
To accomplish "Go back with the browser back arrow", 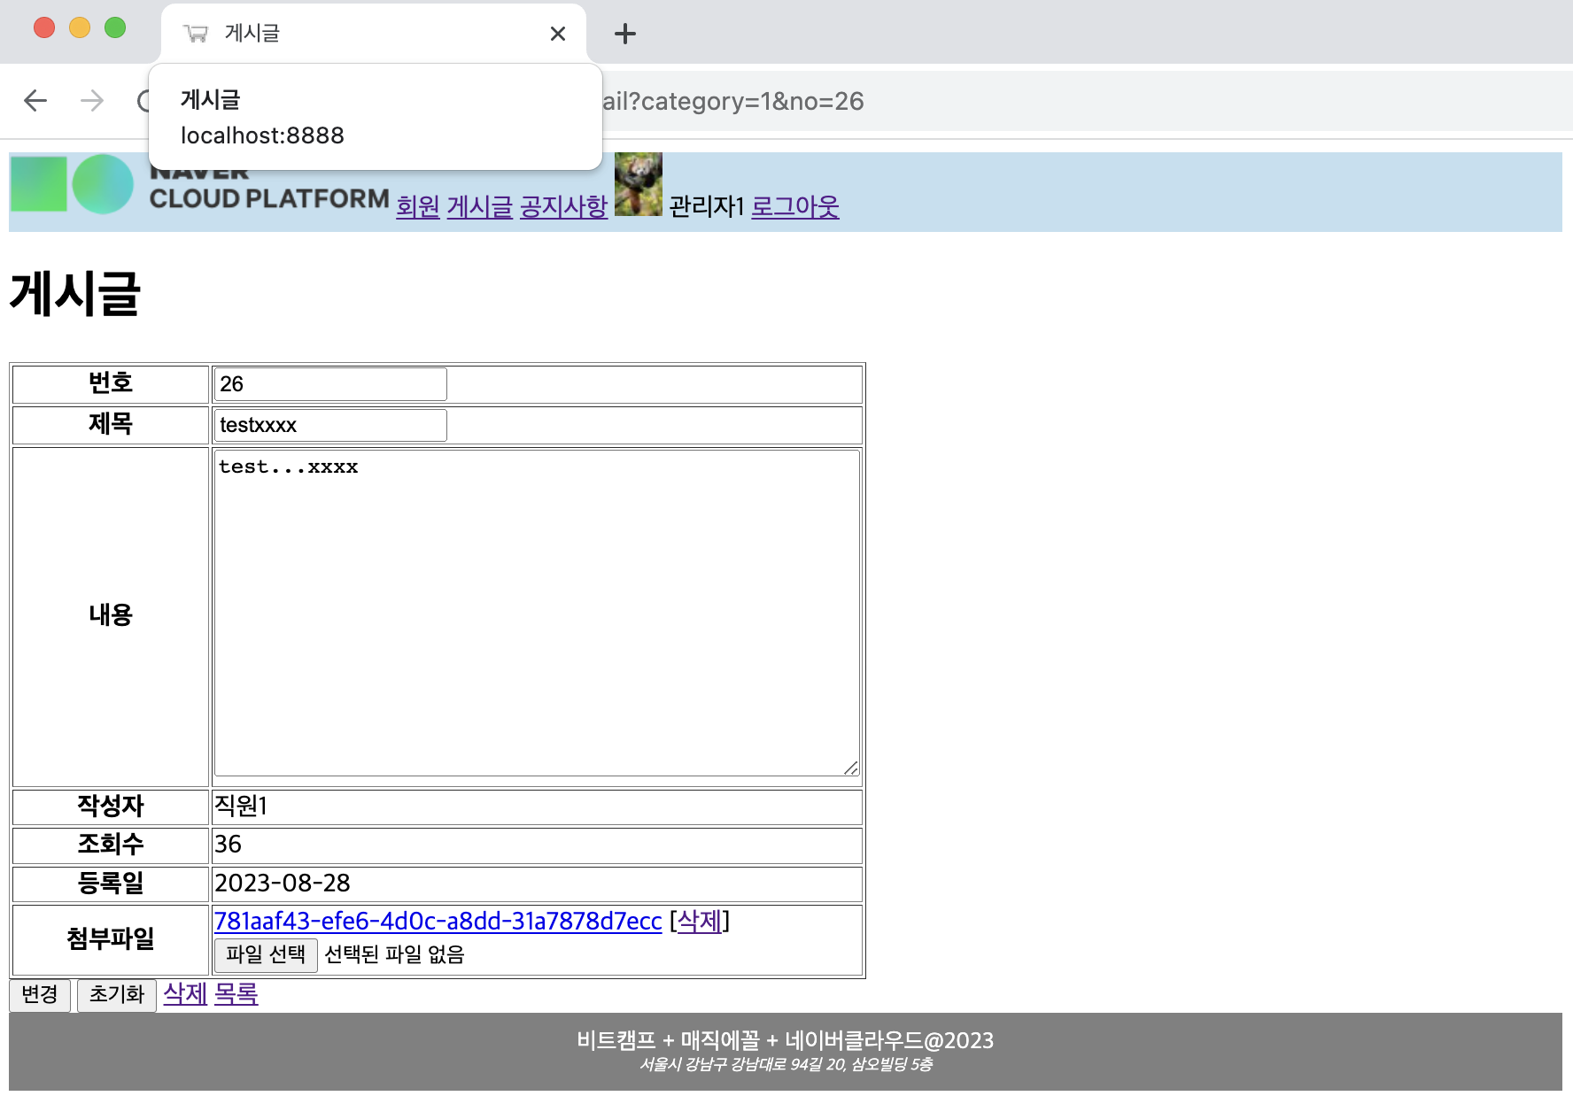I will pos(35,101).
